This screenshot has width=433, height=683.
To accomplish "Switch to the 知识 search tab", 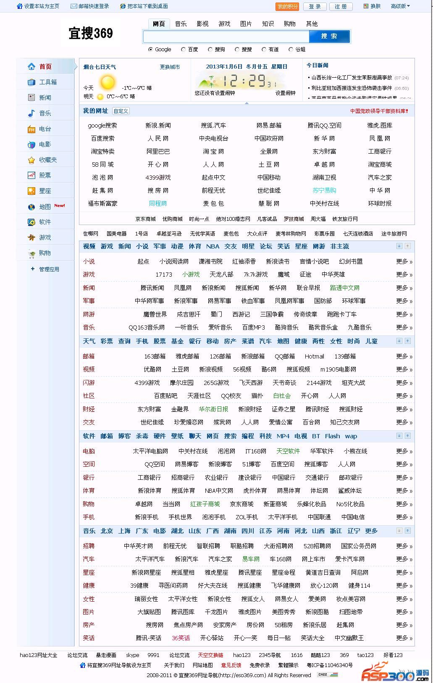I will coord(268,24).
